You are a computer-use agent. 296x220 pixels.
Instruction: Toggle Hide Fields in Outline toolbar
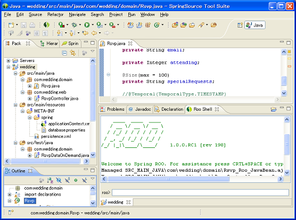(59, 180)
